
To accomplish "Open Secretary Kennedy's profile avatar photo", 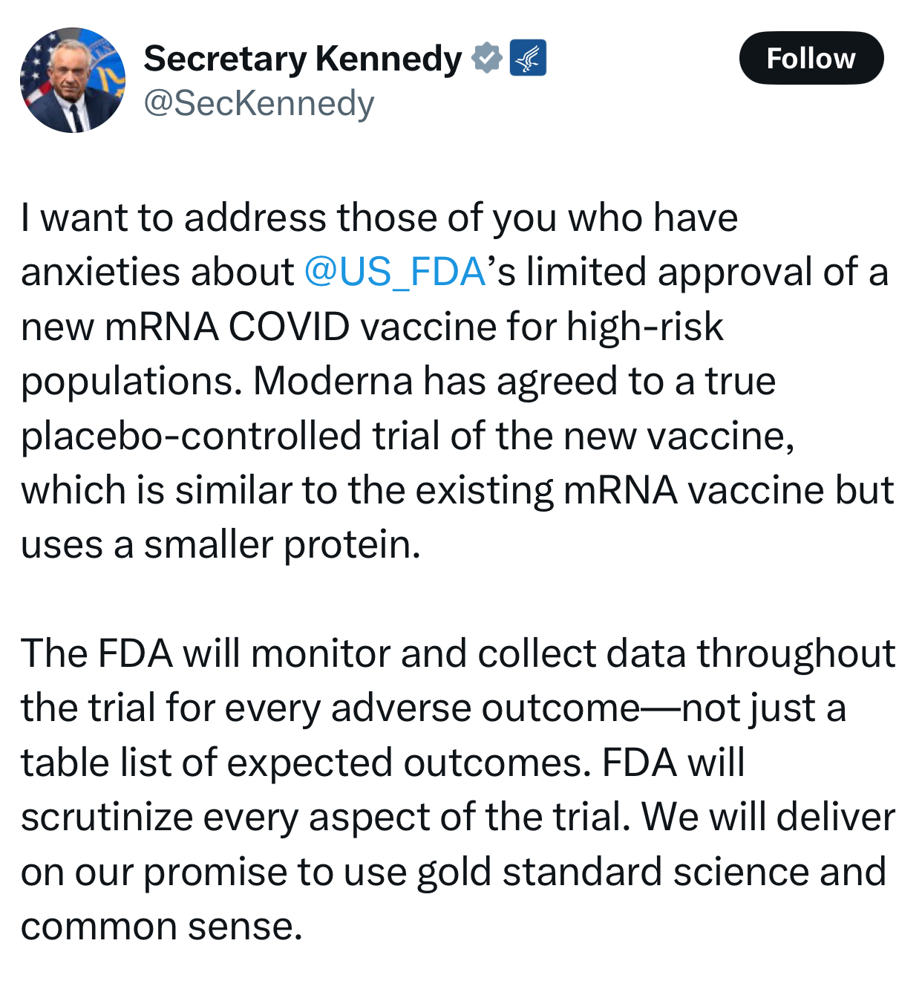I will (x=73, y=80).
